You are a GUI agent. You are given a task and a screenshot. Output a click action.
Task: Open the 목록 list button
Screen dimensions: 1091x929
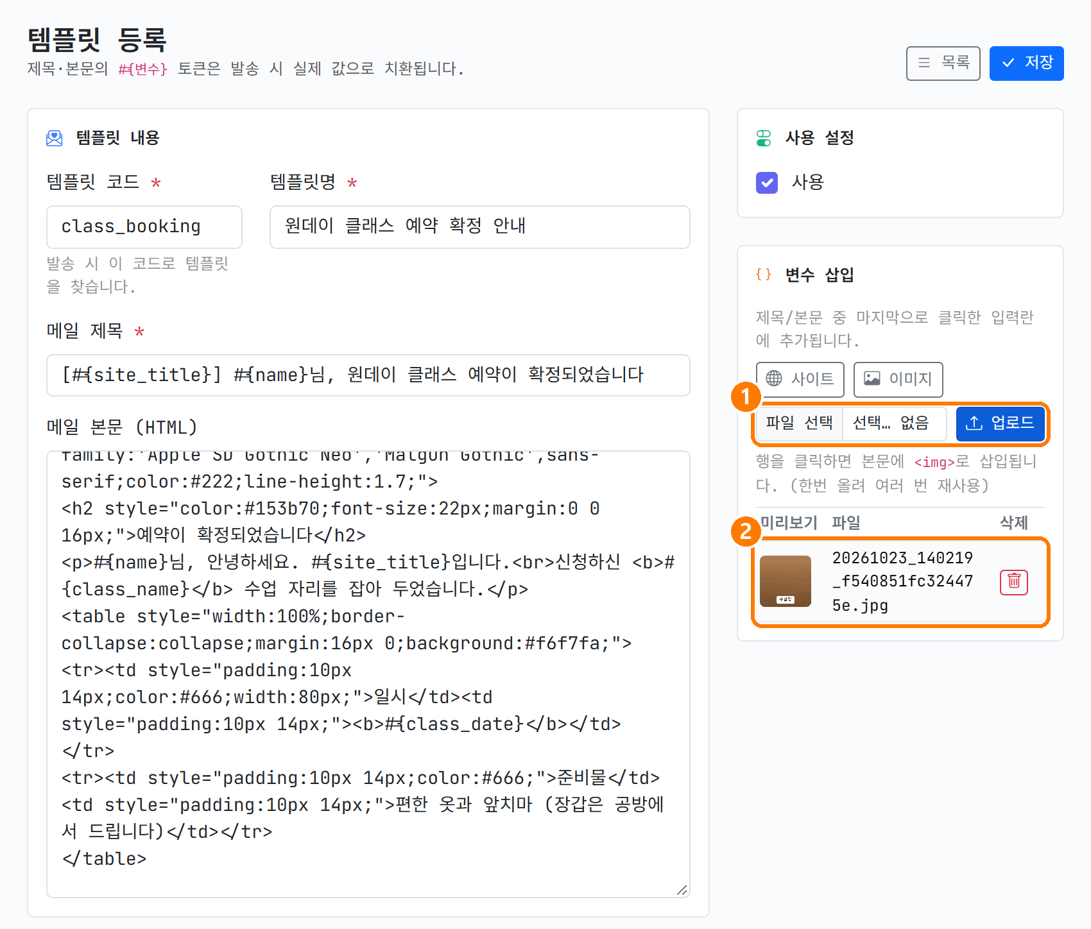click(943, 64)
